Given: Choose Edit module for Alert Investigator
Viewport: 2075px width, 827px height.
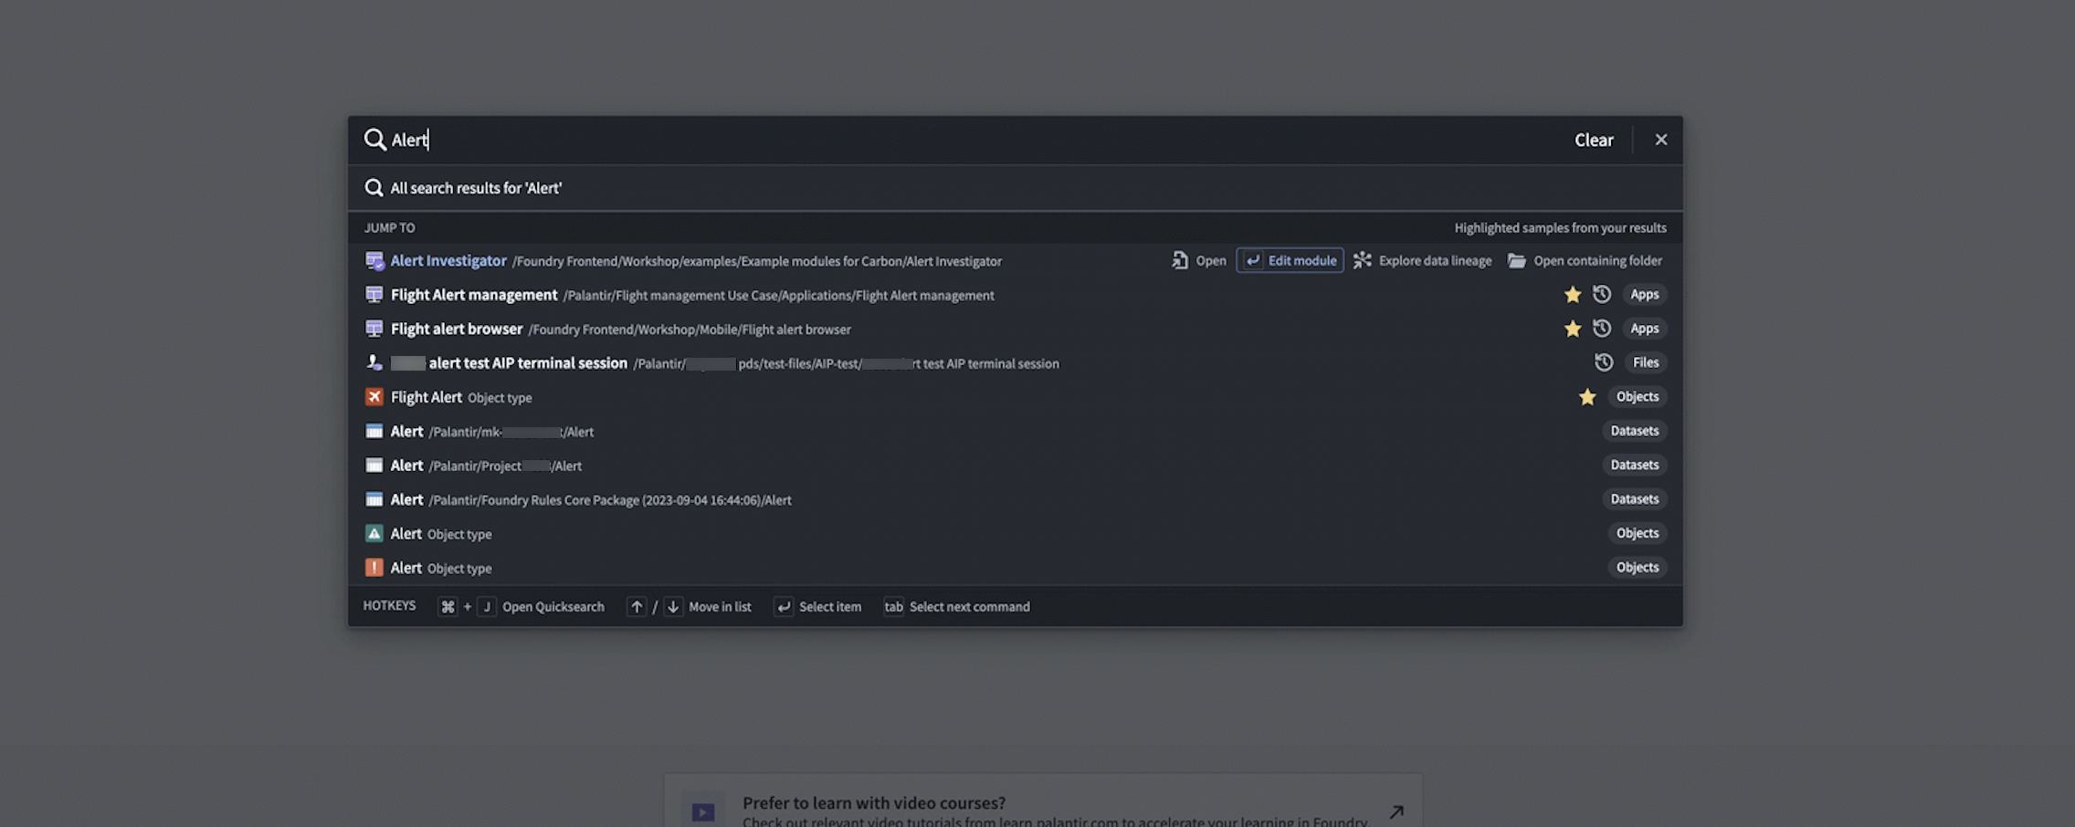Looking at the screenshot, I should coord(1290,261).
